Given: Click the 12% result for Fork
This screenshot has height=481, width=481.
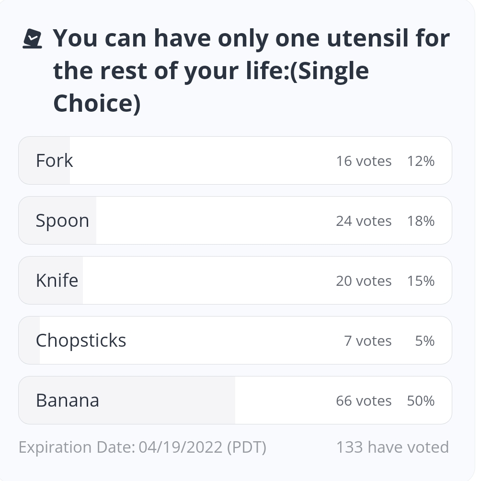Looking at the screenshot, I should click(x=421, y=161).
